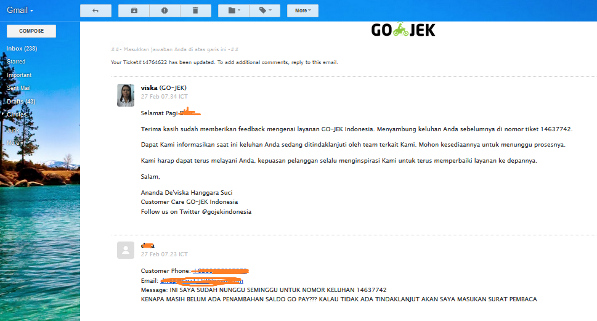Go back to inbox with the back arrow
The height and width of the screenshot is (321, 597).
click(95, 10)
